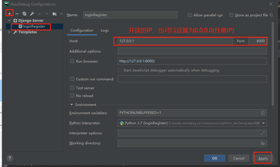280x167 pixels.
Task: Show more toolbar actions chevron
Action: (61, 13)
